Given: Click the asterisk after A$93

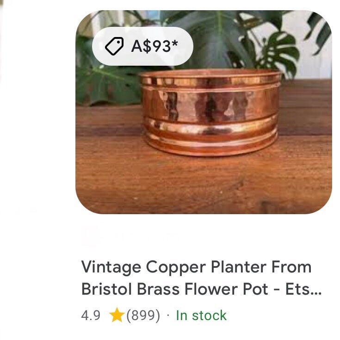Looking at the screenshot, I should (174, 43).
